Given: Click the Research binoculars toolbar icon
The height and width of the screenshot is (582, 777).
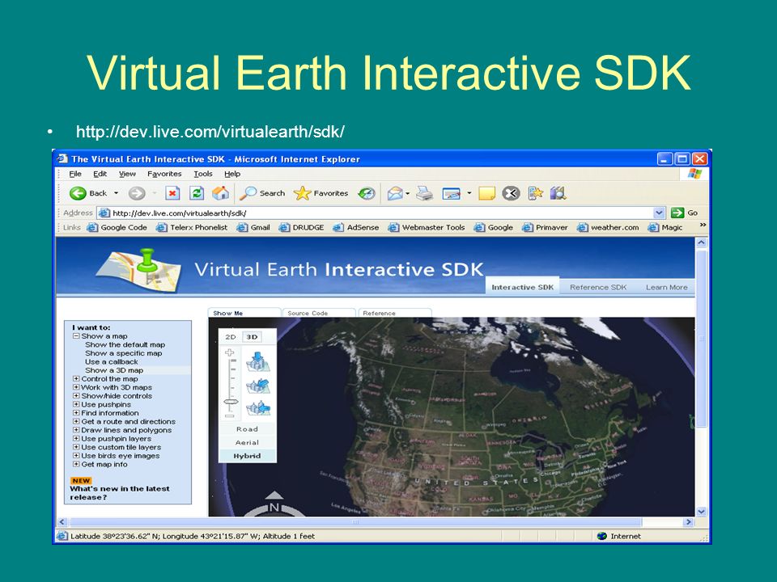Looking at the screenshot, I should coord(558,193).
